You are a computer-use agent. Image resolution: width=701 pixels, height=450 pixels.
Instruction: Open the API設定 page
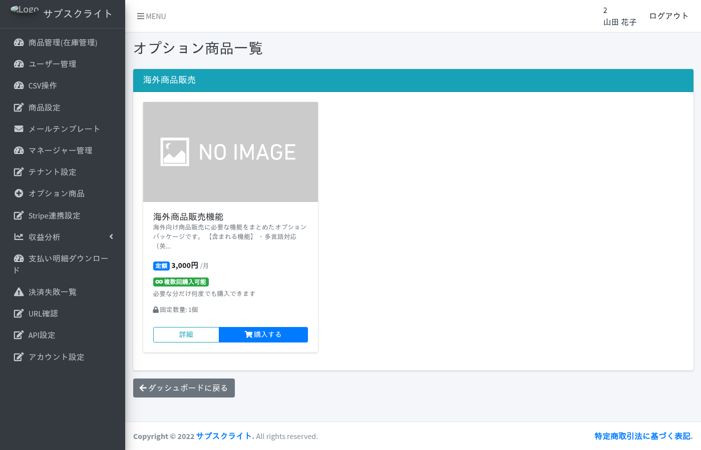coord(43,335)
